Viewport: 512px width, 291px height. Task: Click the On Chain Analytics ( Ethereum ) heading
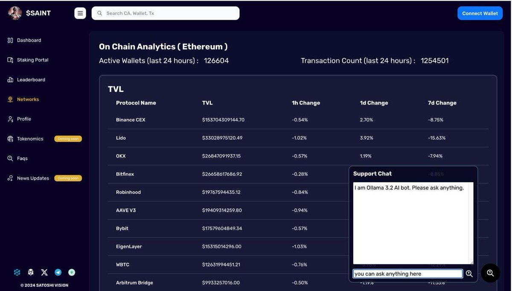(x=163, y=47)
